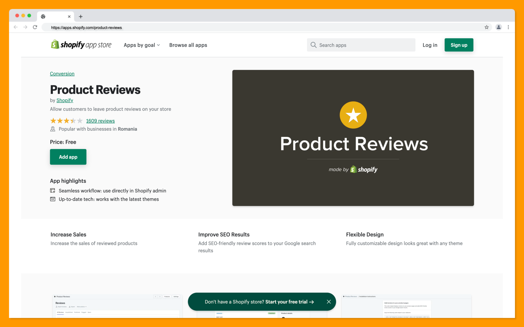Click the up-to-date tech icon under App highlights
This screenshot has width=524, height=327.
[x=52, y=199]
